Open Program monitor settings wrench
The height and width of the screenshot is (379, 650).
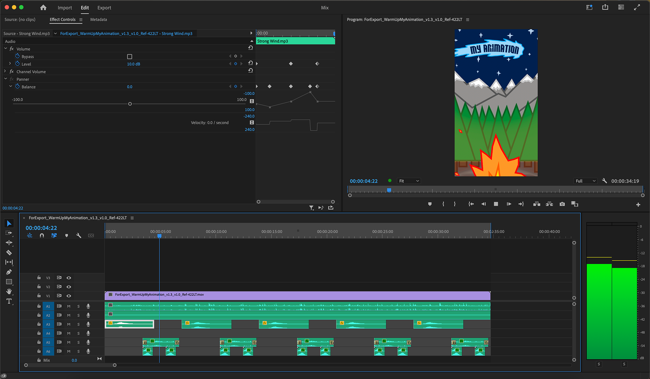coord(605,181)
